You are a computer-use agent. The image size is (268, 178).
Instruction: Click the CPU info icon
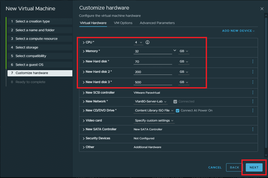click(x=148, y=42)
